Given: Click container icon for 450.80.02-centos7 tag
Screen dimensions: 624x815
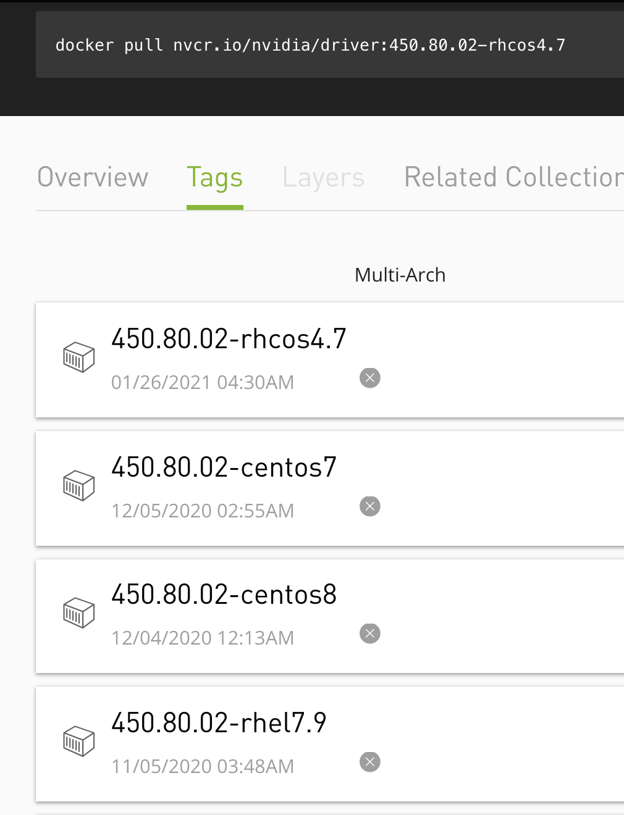Looking at the screenshot, I should (78, 486).
